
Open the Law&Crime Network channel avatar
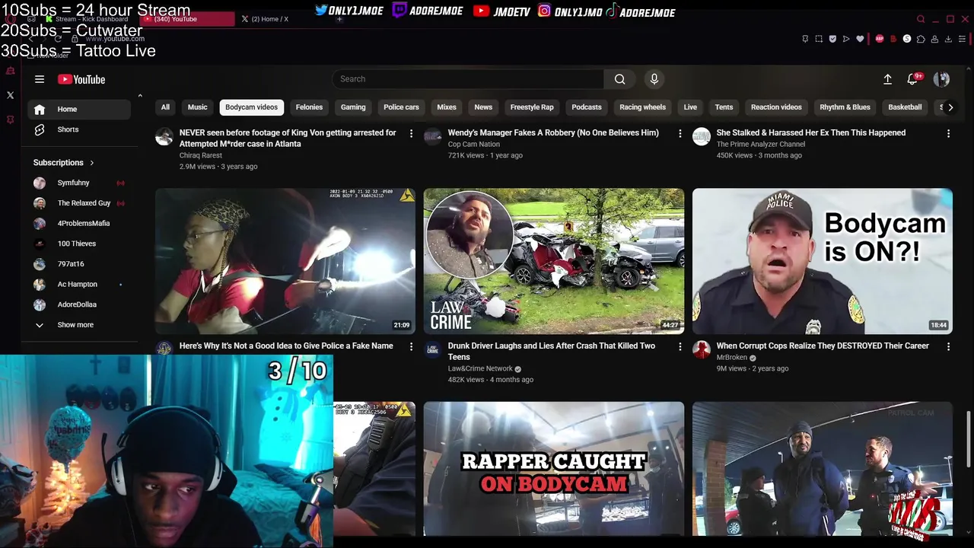pos(433,350)
